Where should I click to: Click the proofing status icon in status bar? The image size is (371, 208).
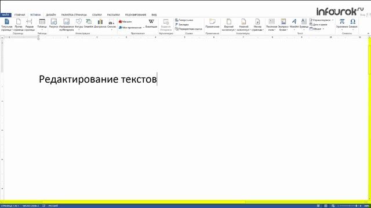44,206
